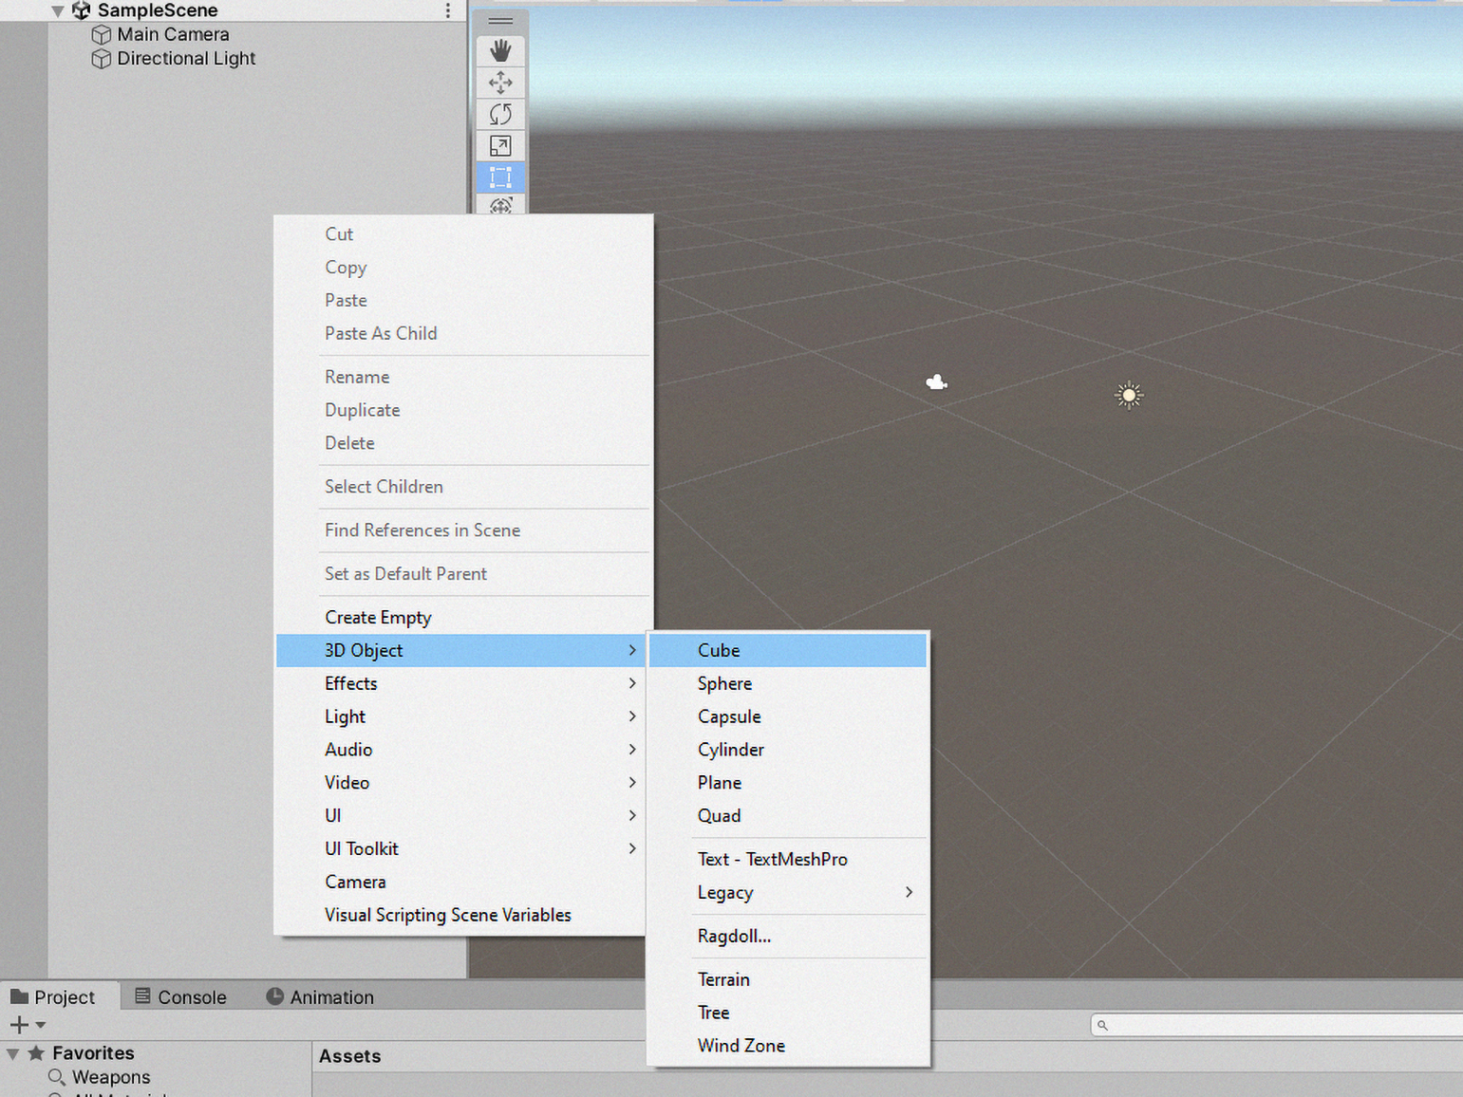Choose Cube from the 3D Object submenu
Image resolution: width=1463 pixels, height=1097 pixels.
click(x=719, y=650)
